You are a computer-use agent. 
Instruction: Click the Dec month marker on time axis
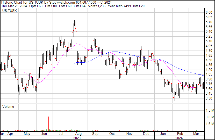146,134
